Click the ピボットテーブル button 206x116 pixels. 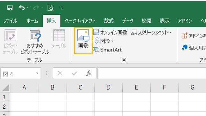click(x=10, y=42)
